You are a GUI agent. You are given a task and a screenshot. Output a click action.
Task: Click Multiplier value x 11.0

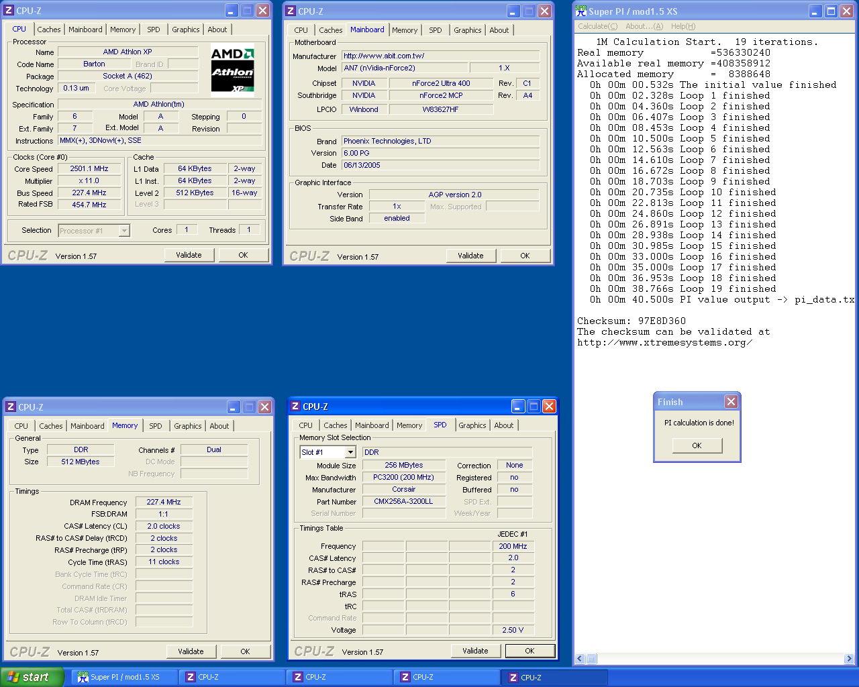point(89,181)
